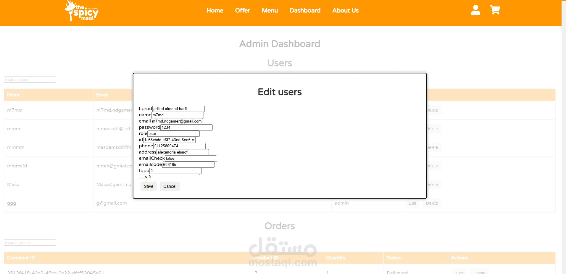
Task: Click the page vertical scrollbar
Action: tap(564, 137)
